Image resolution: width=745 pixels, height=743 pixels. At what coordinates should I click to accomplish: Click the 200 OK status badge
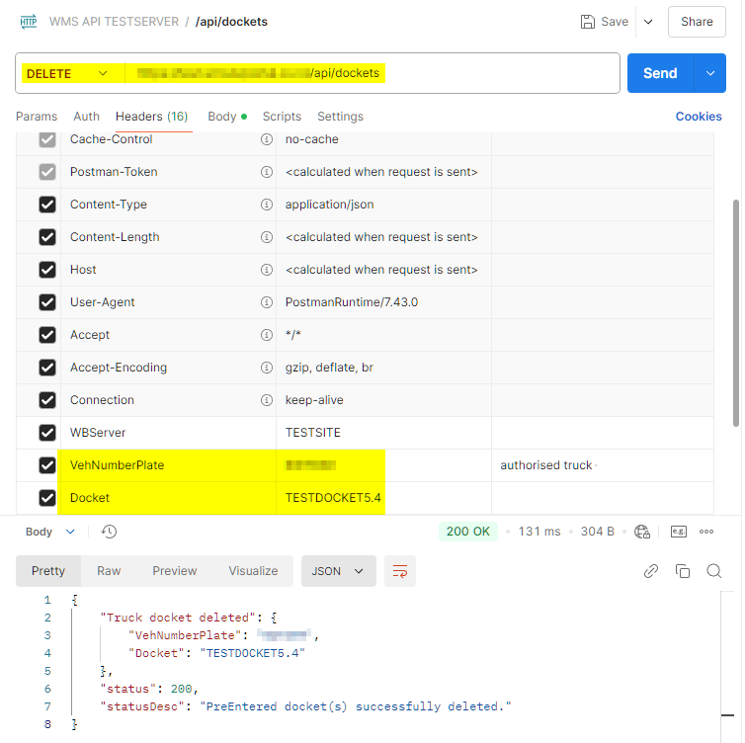click(467, 532)
